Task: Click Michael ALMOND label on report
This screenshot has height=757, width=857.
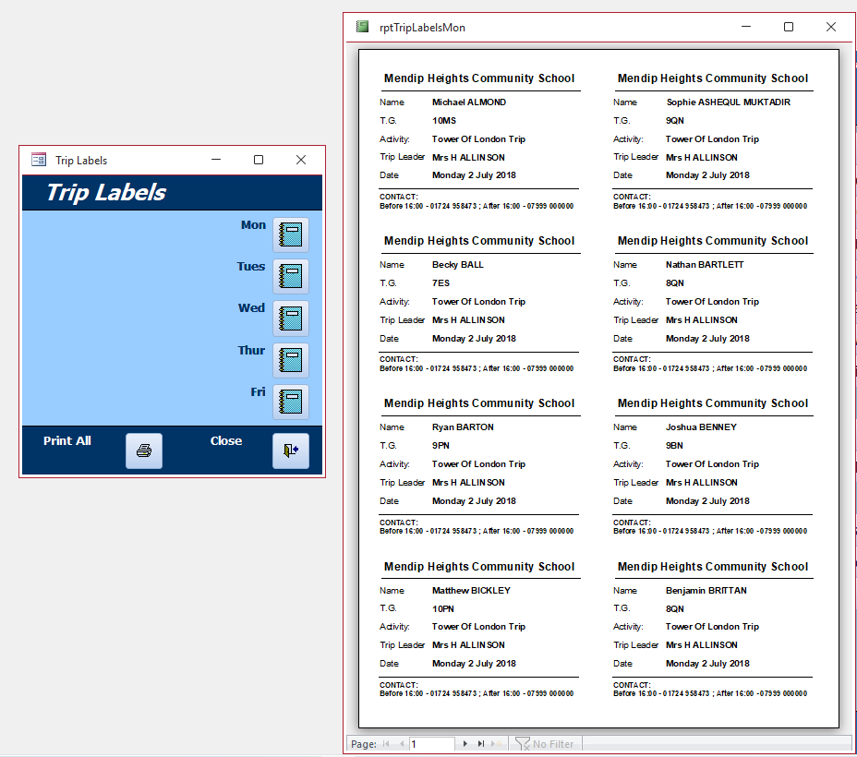Action: click(x=469, y=102)
